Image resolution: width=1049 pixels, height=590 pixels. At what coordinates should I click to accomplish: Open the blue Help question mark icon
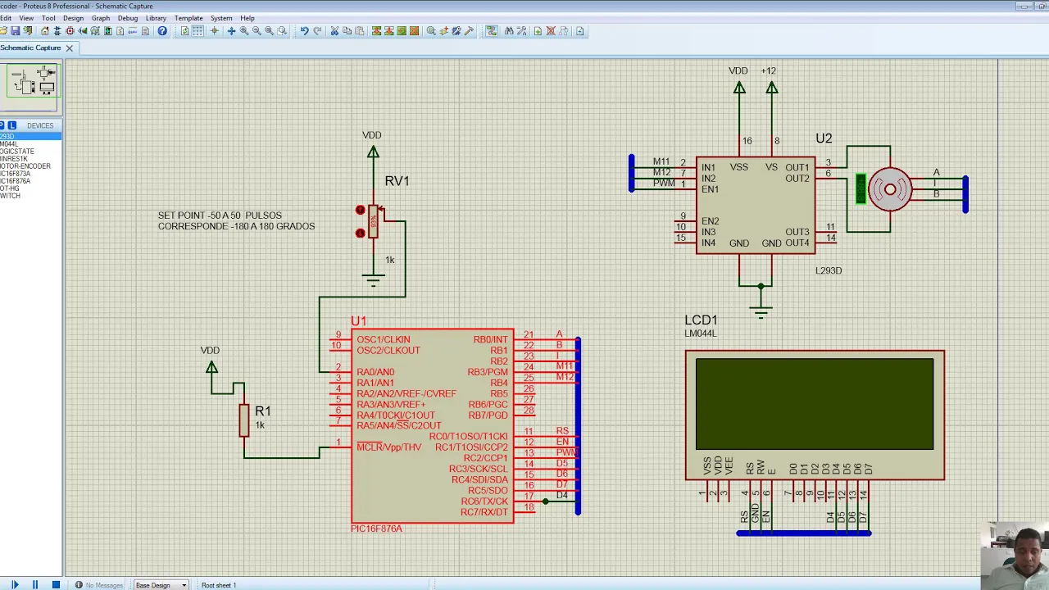pos(162,31)
